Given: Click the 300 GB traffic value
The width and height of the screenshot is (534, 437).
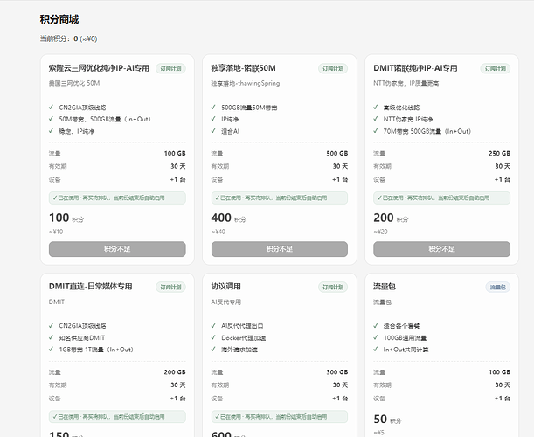Looking at the screenshot, I should (336, 372).
